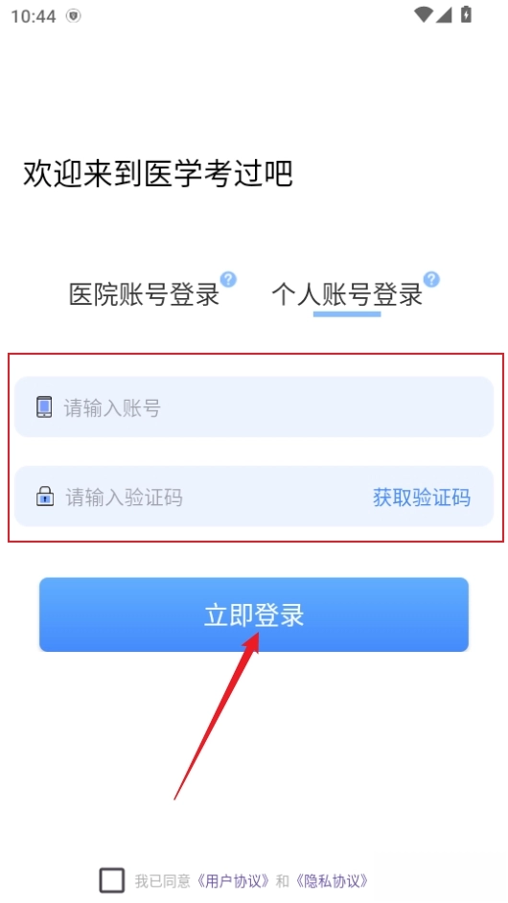This screenshot has height=903, width=508.
Task: Tap the help icon beside 医院账号登录
Action: (x=228, y=280)
